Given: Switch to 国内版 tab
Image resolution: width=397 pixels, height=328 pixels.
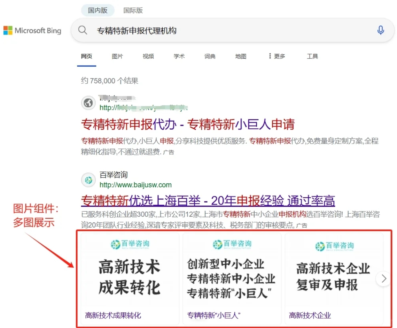Looking at the screenshot, I should click(98, 10).
